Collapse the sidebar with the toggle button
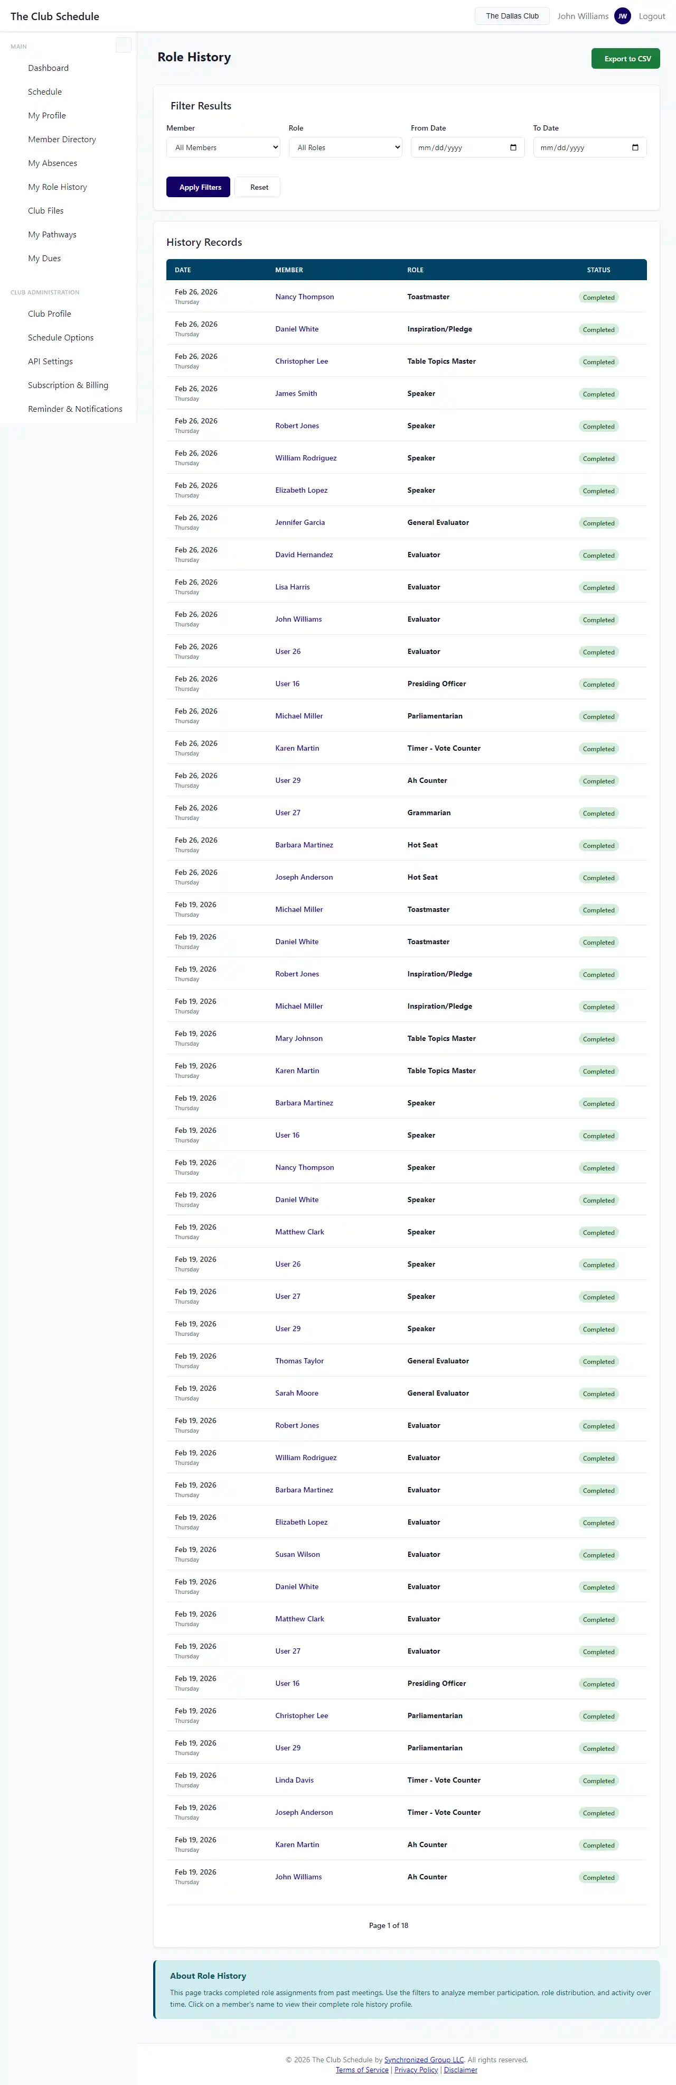Image resolution: width=676 pixels, height=2085 pixels. [x=124, y=45]
